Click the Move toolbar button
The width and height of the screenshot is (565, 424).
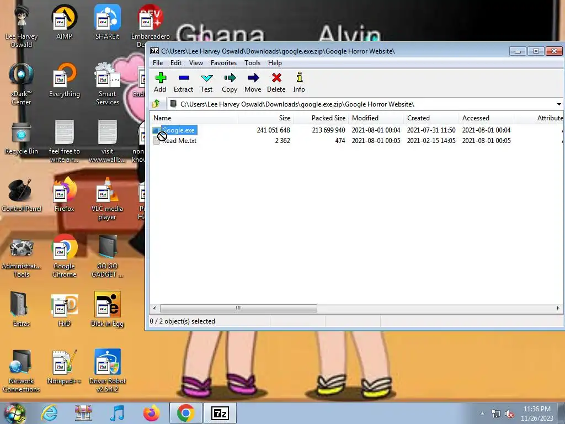click(253, 83)
